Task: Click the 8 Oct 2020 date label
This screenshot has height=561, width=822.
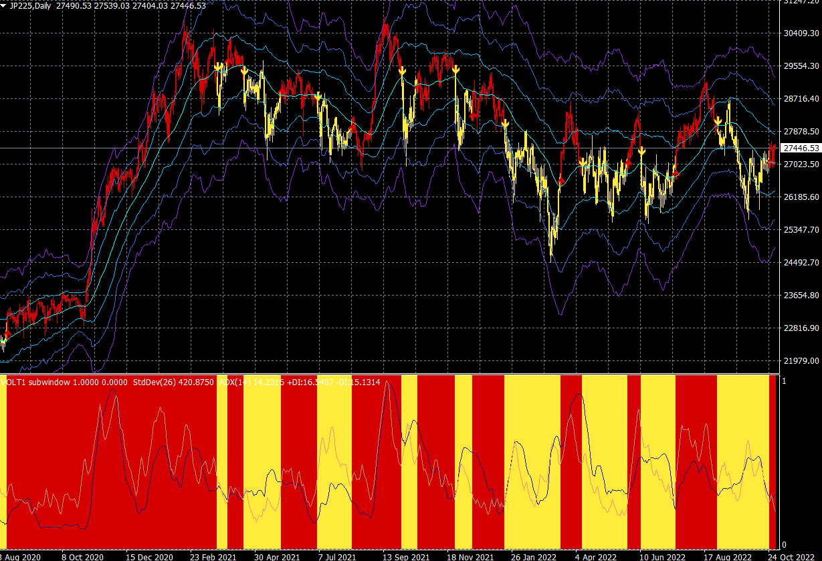Action: pyautogui.click(x=82, y=556)
